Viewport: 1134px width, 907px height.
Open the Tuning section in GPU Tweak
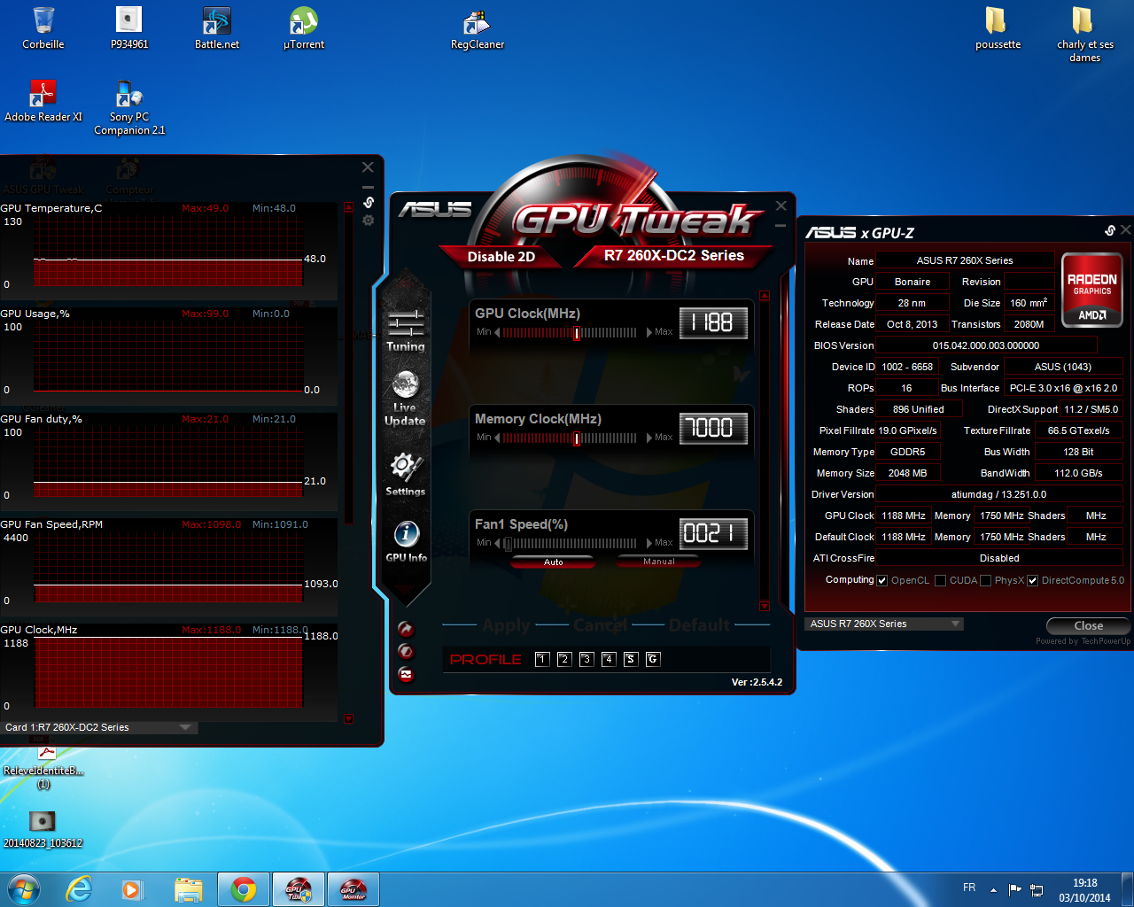coord(406,329)
